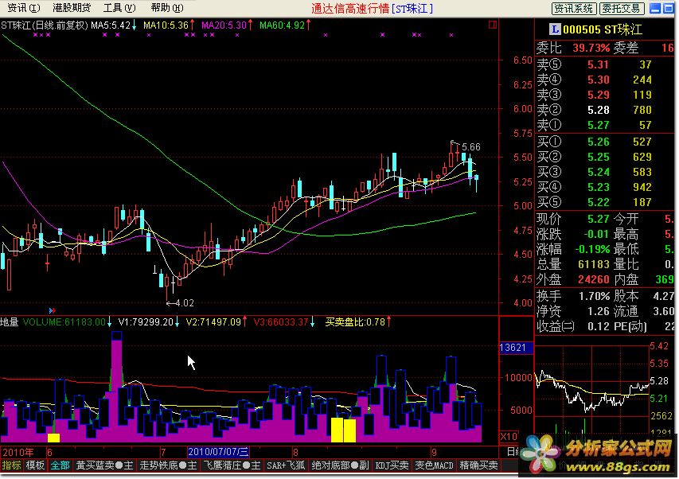The image size is (679, 479).
Task: Open the 资讯(I) menu
Action: coord(24,8)
